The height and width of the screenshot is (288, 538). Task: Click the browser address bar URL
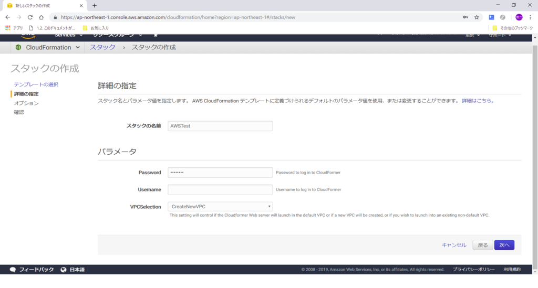pos(178,17)
